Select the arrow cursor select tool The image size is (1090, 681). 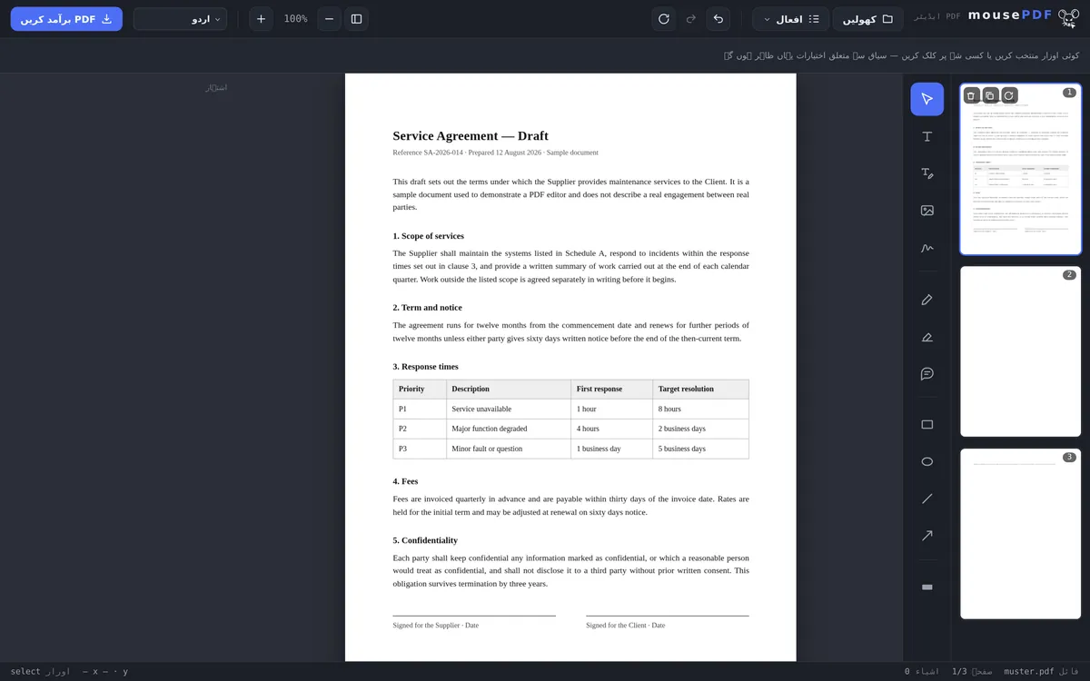(926, 99)
